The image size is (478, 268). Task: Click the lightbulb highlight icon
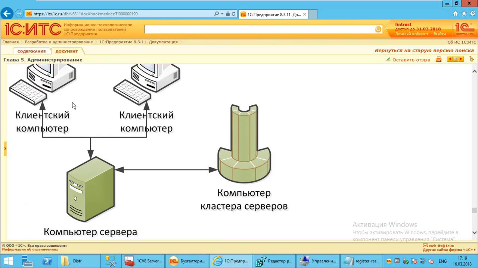(x=455, y=59)
